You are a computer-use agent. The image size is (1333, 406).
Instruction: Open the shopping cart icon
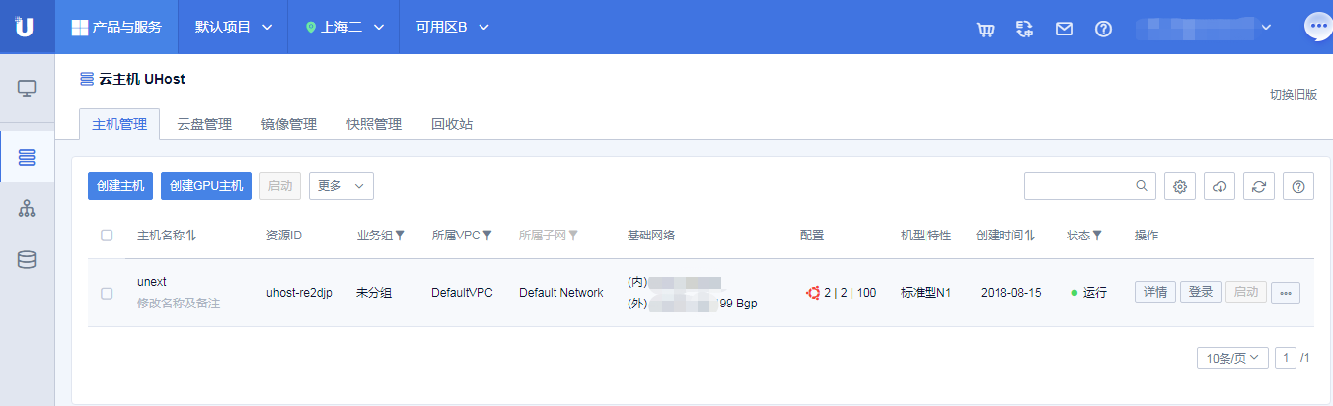pos(985,29)
